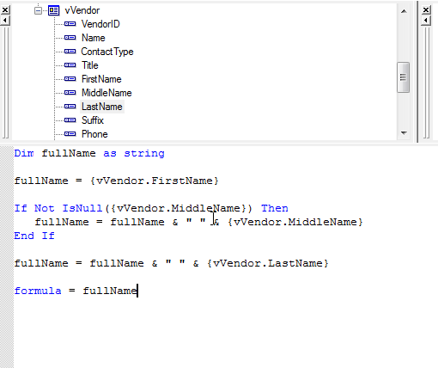The width and height of the screenshot is (438, 368).
Task: Collapse left panel using arrow button
Action: (x=5, y=21)
